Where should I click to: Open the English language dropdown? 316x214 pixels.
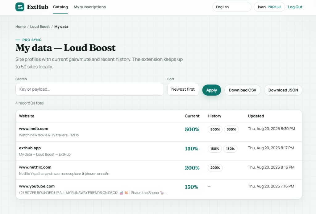(232, 7)
